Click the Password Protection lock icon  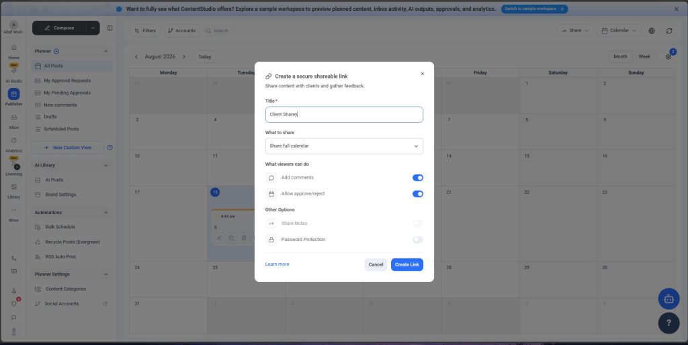coord(271,240)
